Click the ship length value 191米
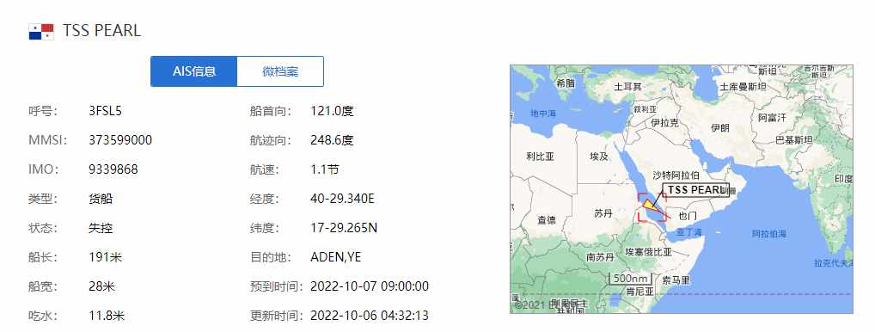 (x=106, y=257)
